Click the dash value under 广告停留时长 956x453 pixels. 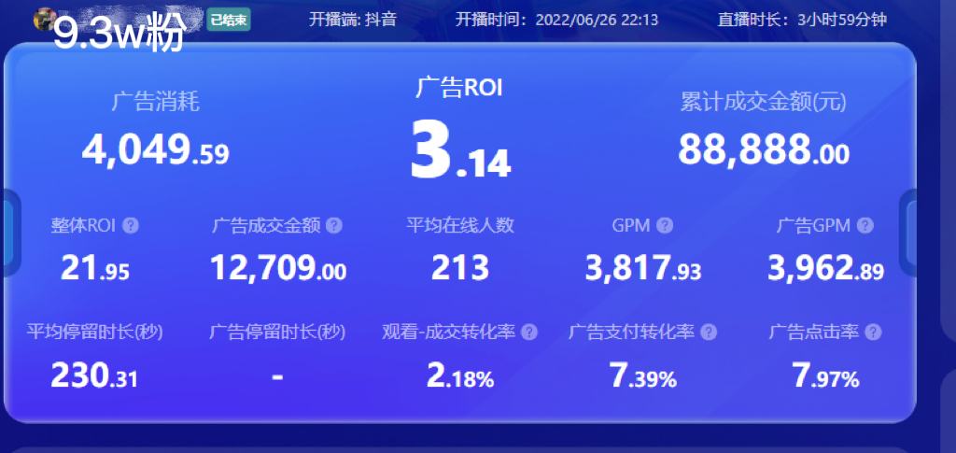coord(277,376)
